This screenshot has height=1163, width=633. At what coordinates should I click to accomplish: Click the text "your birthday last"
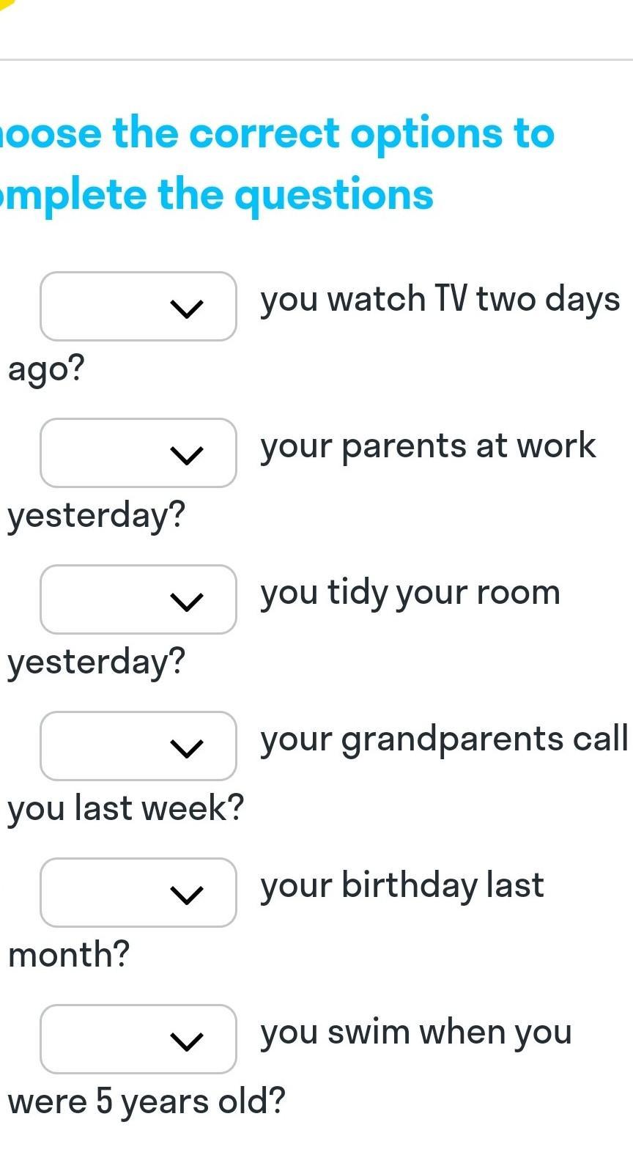point(402,886)
